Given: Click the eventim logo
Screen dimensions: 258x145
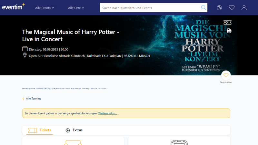Looking at the screenshot, I should tap(14, 6).
